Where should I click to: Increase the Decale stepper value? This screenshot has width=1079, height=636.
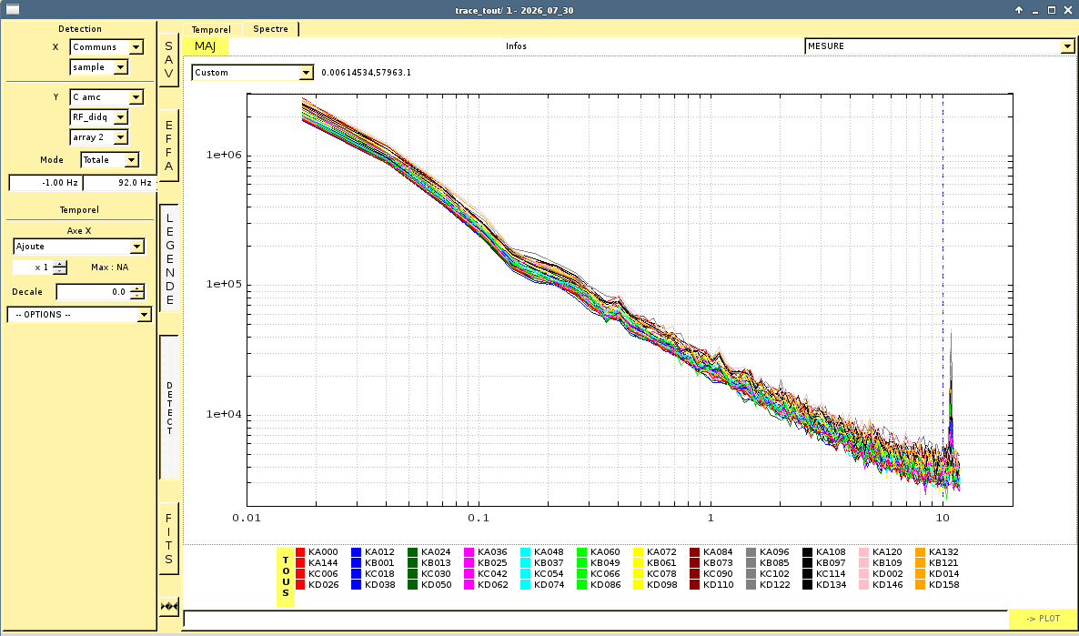[137, 288]
